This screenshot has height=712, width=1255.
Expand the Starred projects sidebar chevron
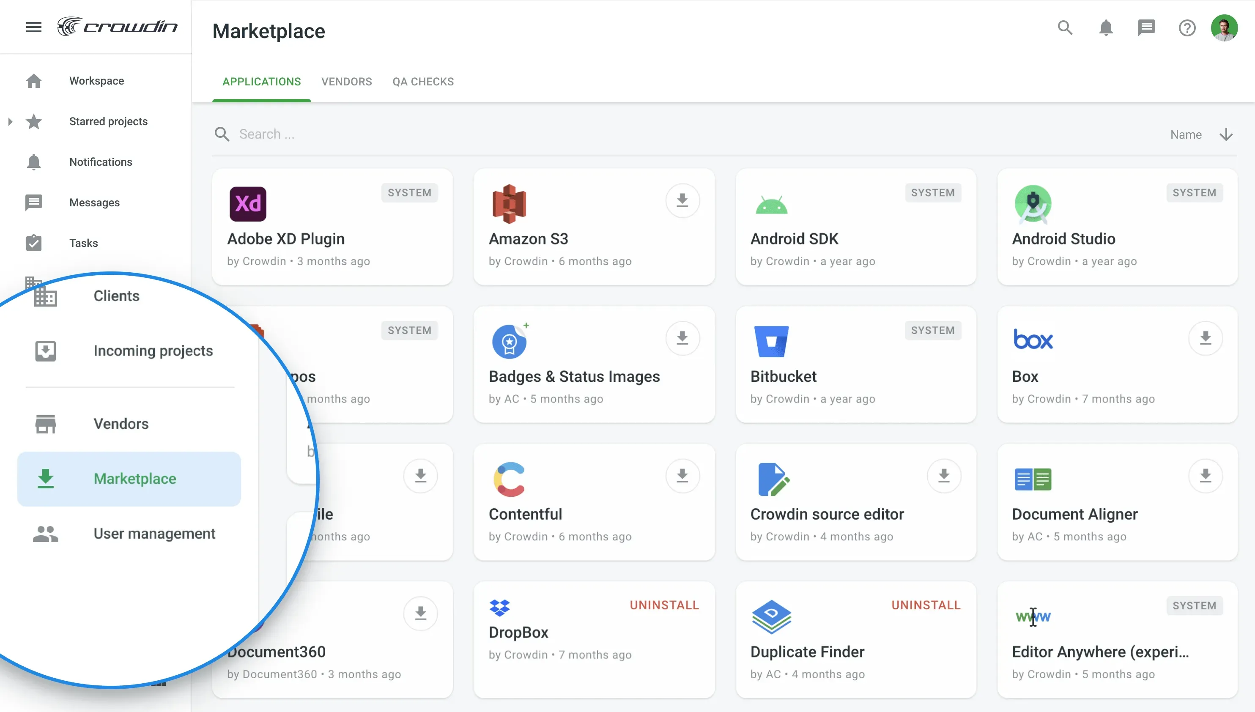10,122
